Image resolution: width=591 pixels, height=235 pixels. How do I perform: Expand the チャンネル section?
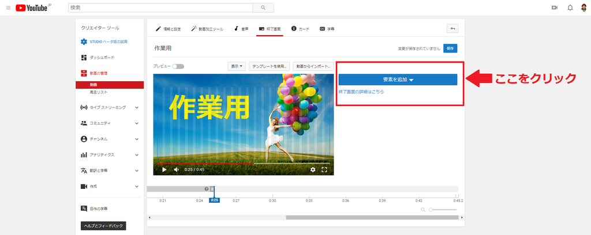(137, 139)
